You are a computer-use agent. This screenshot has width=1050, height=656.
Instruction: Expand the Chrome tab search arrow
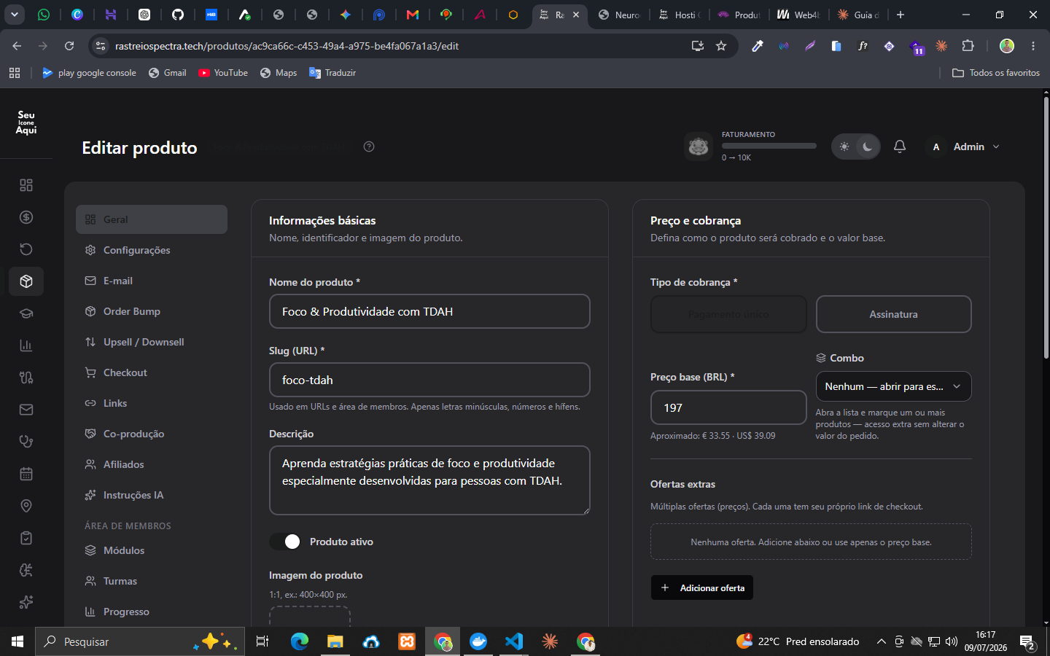[14, 15]
